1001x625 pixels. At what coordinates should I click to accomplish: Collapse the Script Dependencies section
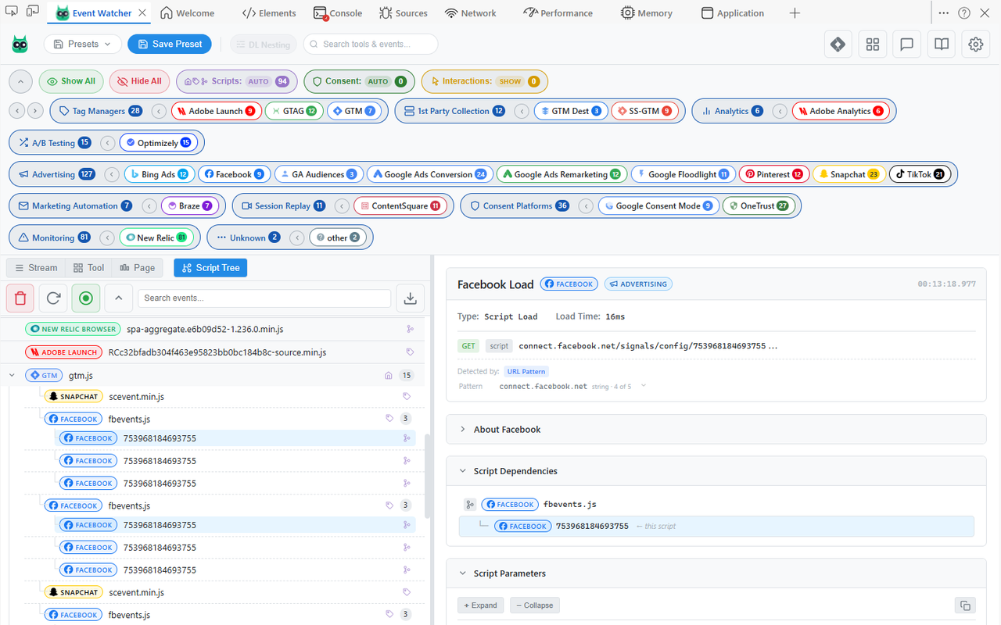pos(716,471)
